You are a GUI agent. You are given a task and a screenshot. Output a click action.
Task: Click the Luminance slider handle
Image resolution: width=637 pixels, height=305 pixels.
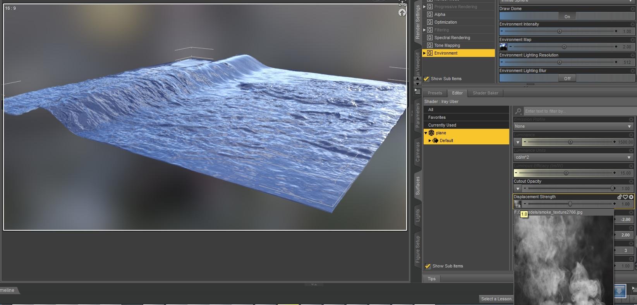(570, 142)
